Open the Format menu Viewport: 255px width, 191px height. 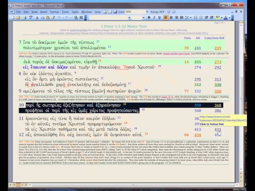(x=54, y=12)
